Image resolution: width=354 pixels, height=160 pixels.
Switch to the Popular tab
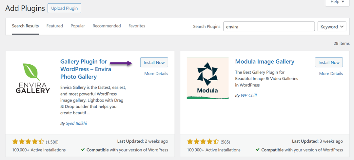(x=78, y=26)
